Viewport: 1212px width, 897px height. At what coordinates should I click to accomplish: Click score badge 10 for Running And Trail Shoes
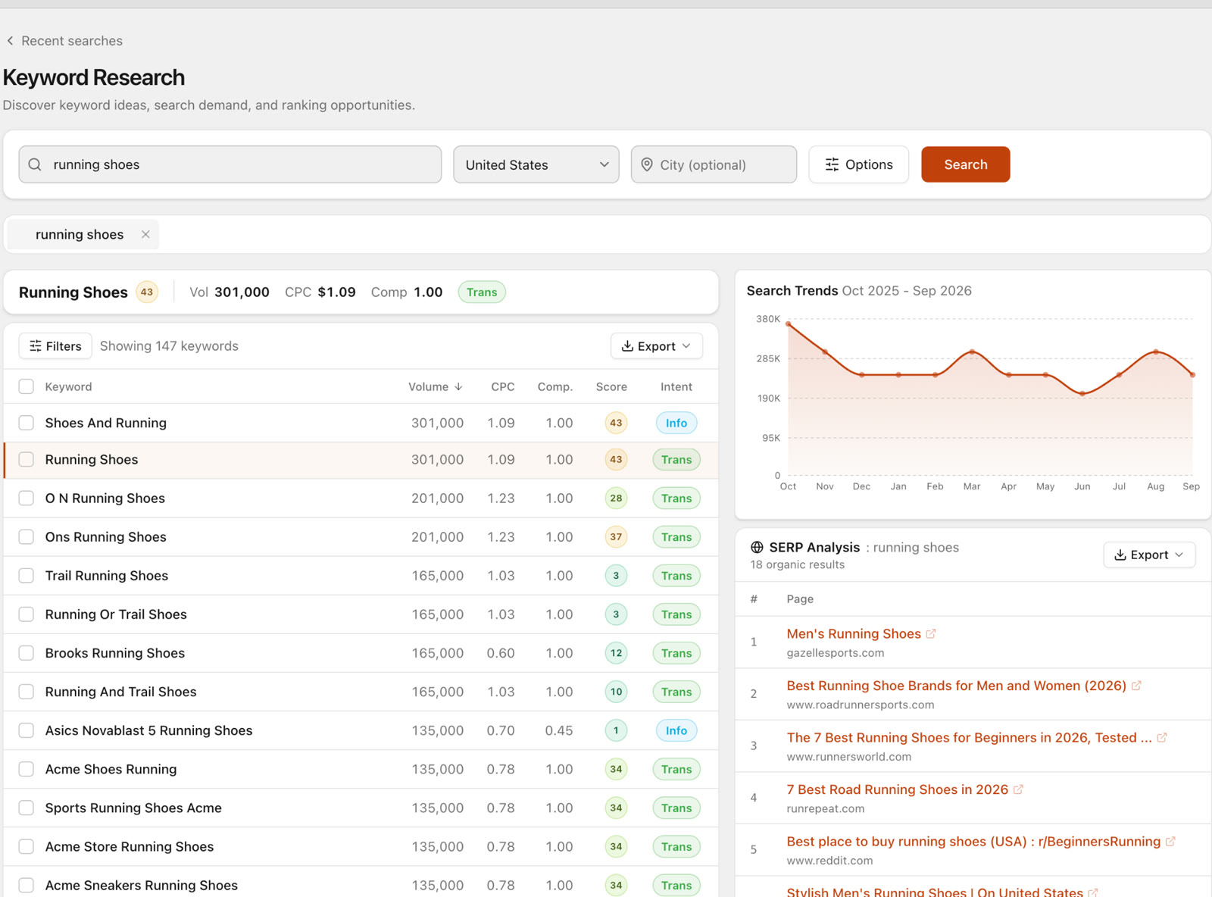pos(616,691)
